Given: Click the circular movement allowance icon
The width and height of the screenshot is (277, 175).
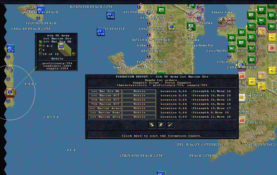Looking at the screenshot, I should [x=40, y=54].
